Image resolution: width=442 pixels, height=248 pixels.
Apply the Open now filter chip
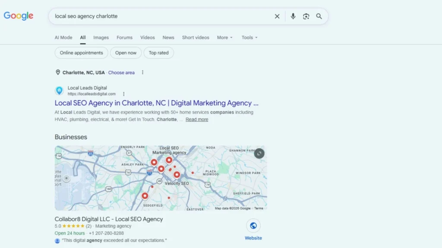(x=126, y=53)
